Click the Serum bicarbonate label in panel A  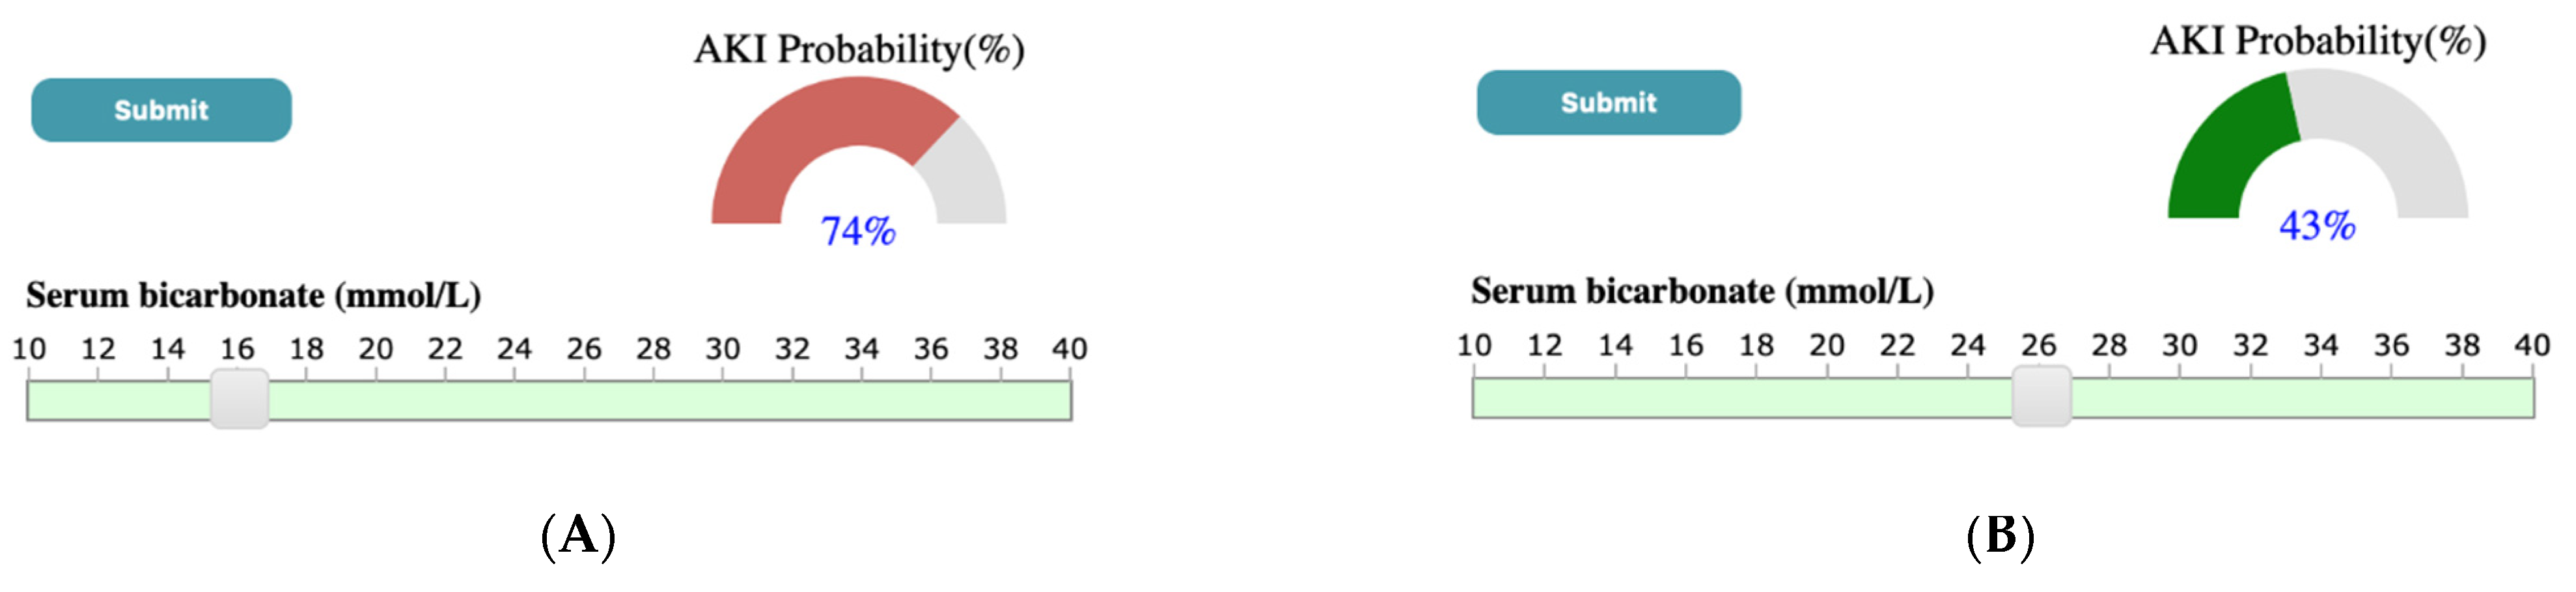253,296
